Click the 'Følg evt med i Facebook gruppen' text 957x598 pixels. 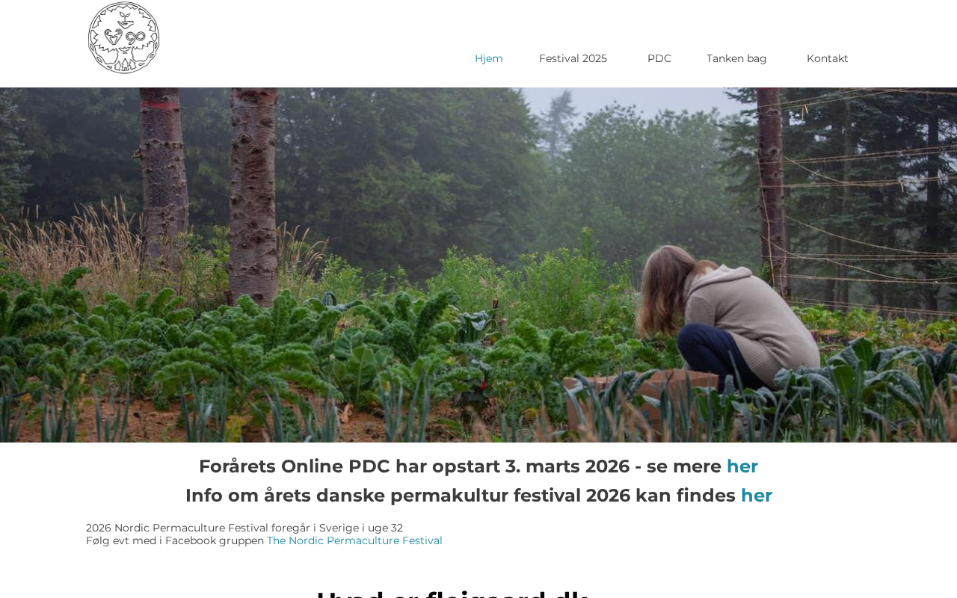pyautogui.click(x=175, y=540)
